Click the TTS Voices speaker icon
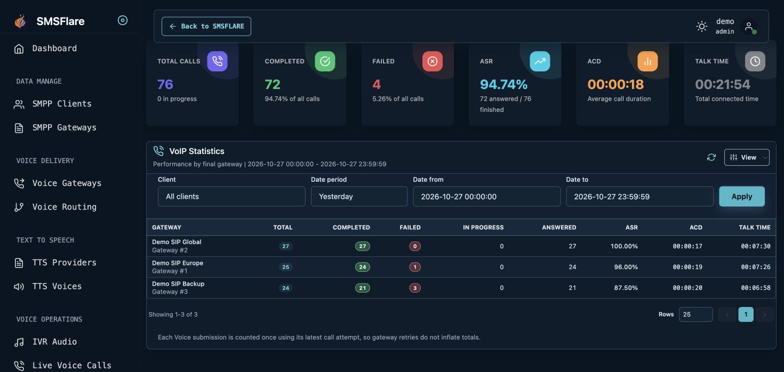Screen dimensions: 784x372 (x=19, y=287)
